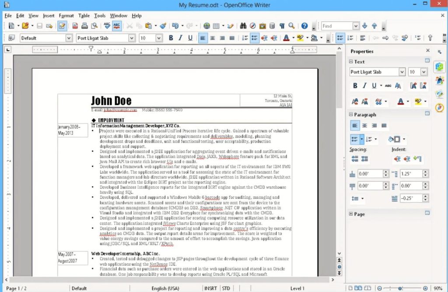448x292 pixels.
Task: Open the sidebar Navigator compass icon
Action: point(439,108)
